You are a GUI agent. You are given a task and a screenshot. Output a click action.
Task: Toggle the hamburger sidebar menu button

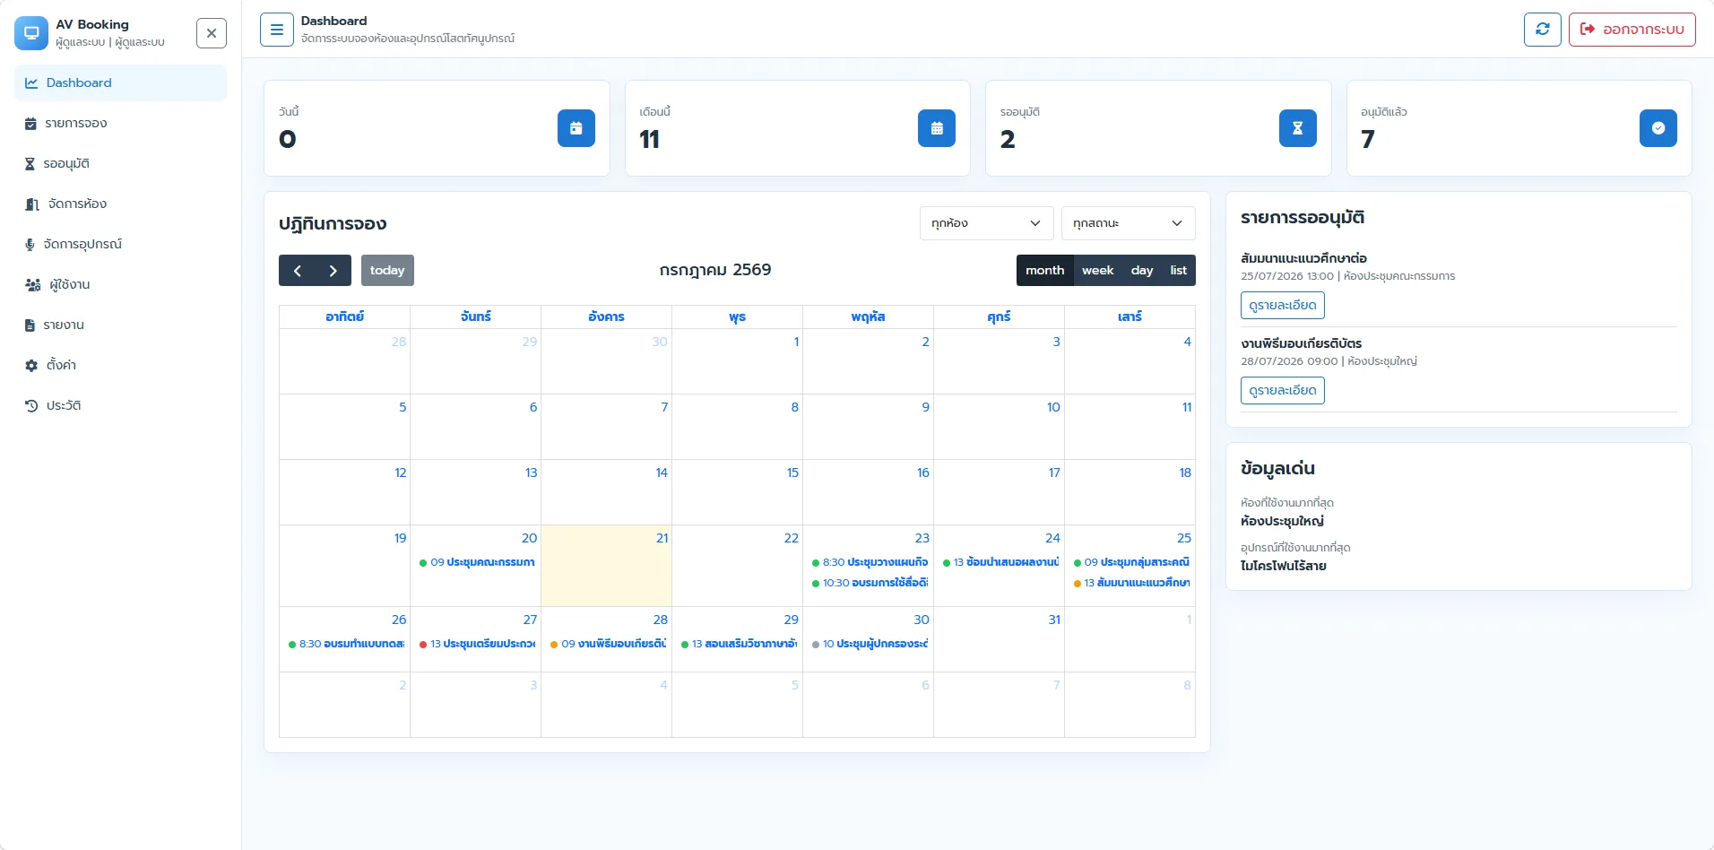pyautogui.click(x=277, y=30)
